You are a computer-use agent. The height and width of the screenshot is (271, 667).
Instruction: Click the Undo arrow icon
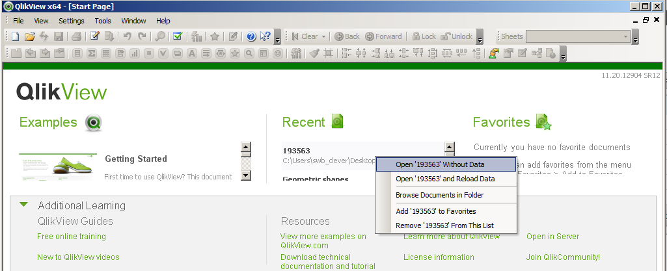point(127,36)
